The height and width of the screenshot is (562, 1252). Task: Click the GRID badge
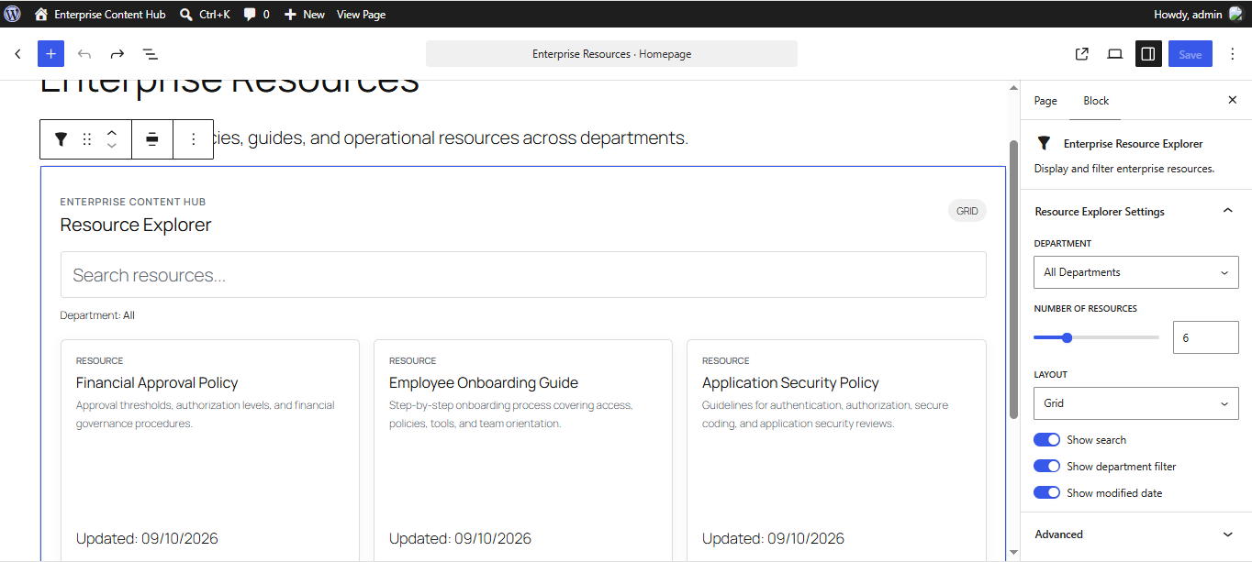click(967, 211)
